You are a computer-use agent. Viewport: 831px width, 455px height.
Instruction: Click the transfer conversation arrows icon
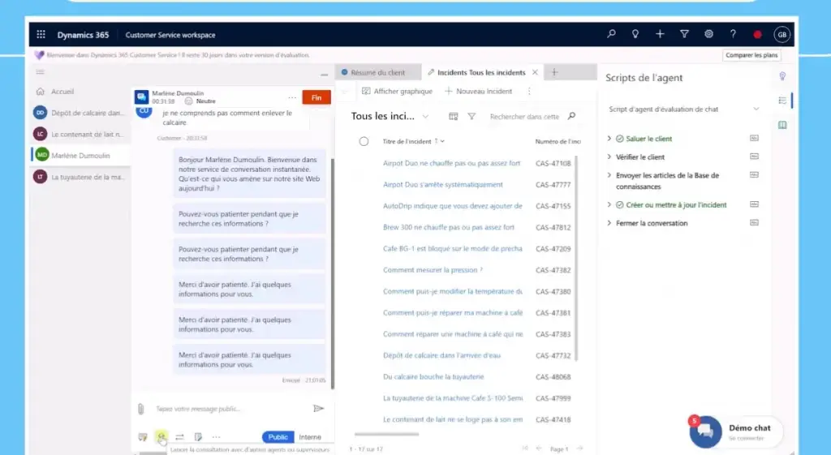point(179,437)
